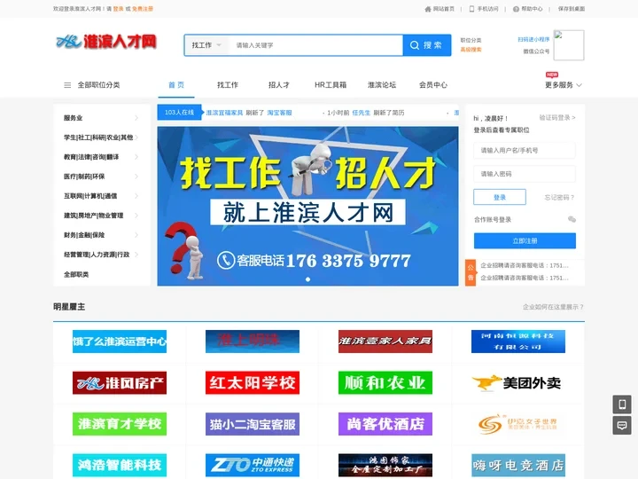The height and width of the screenshot is (479, 638).
Task: Select the 淮滨论坛 navigation tab
Action: pyautogui.click(x=382, y=85)
